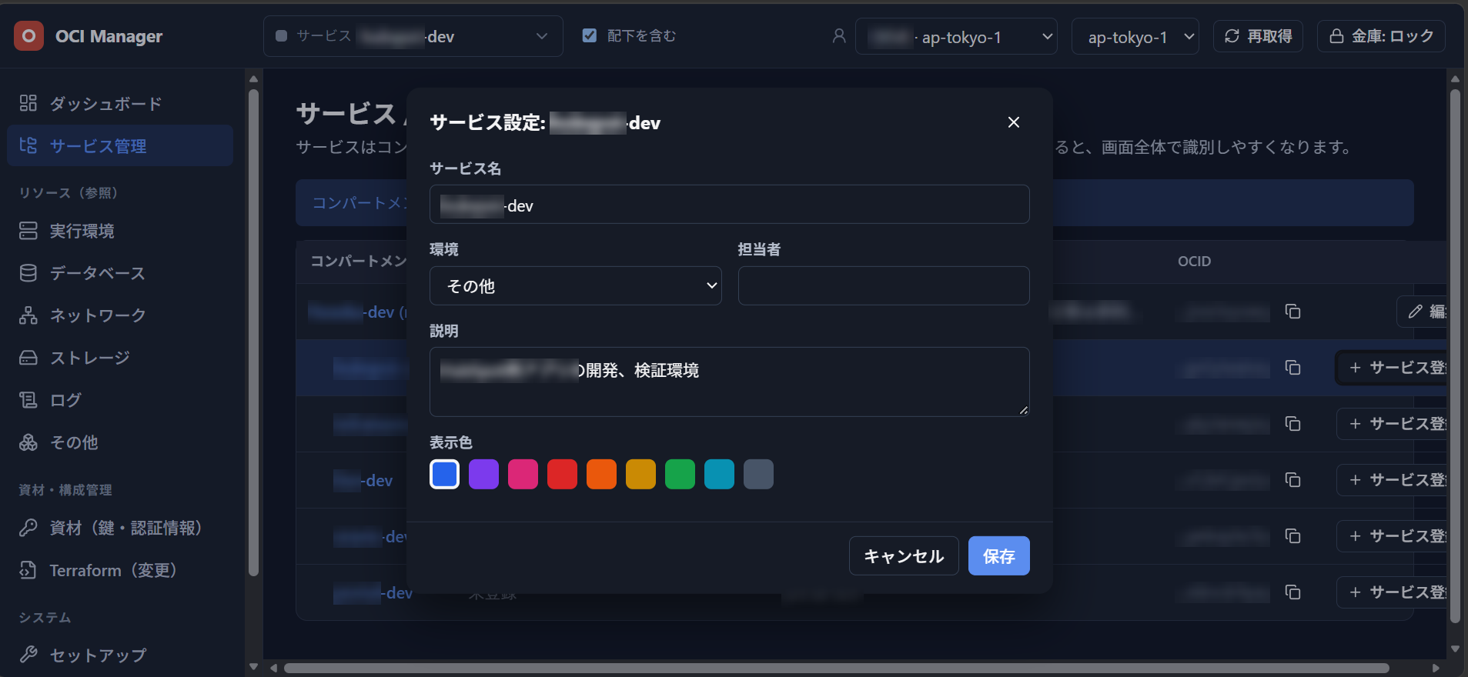Click the pencil edit icon in the first table row
The height and width of the screenshot is (677, 1468).
pyautogui.click(x=1415, y=312)
